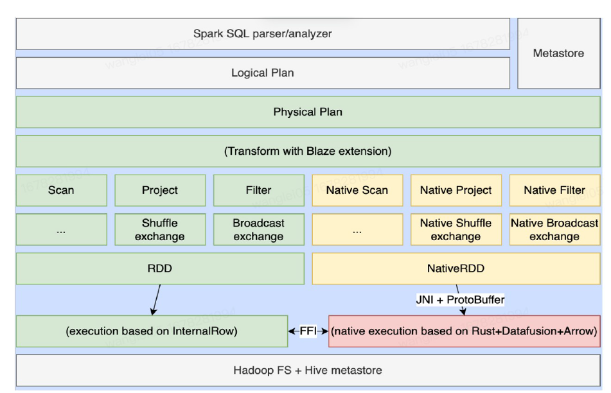This screenshot has width=611, height=393.
Task: Select the green Broadcast exchange box
Action: click(x=259, y=229)
